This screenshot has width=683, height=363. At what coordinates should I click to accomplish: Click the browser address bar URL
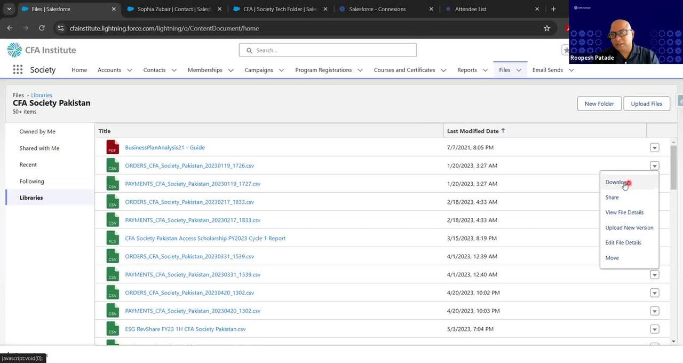[x=164, y=28]
